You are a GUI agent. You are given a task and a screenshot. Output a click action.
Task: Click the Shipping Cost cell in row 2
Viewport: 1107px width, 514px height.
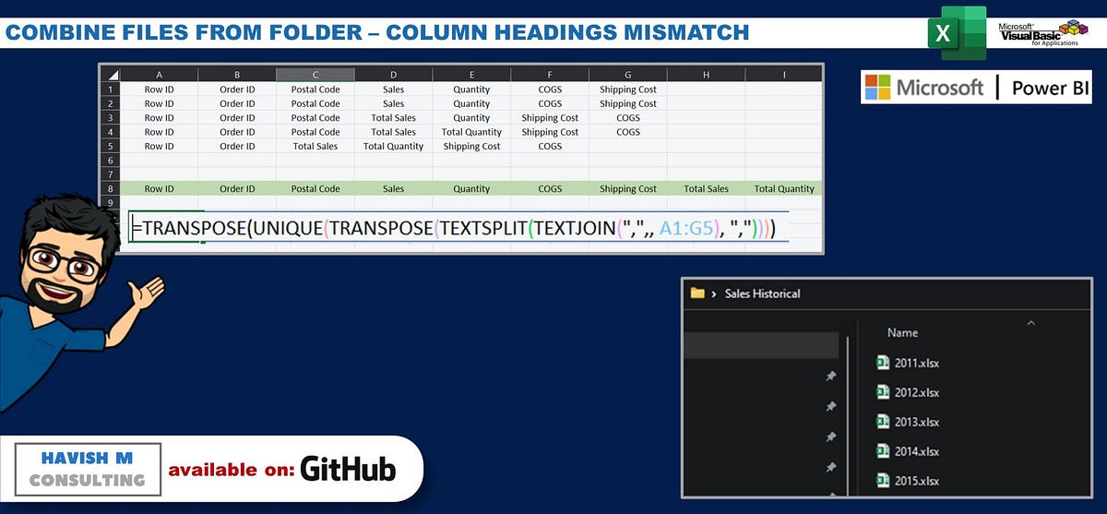point(628,103)
